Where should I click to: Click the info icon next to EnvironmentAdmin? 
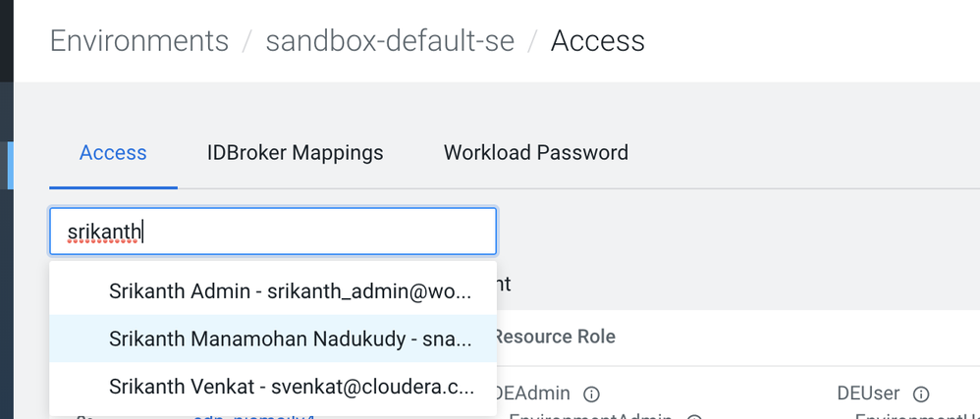(x=693, y=416)
